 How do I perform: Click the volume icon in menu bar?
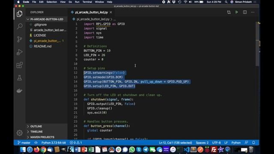tap(191, 2)
